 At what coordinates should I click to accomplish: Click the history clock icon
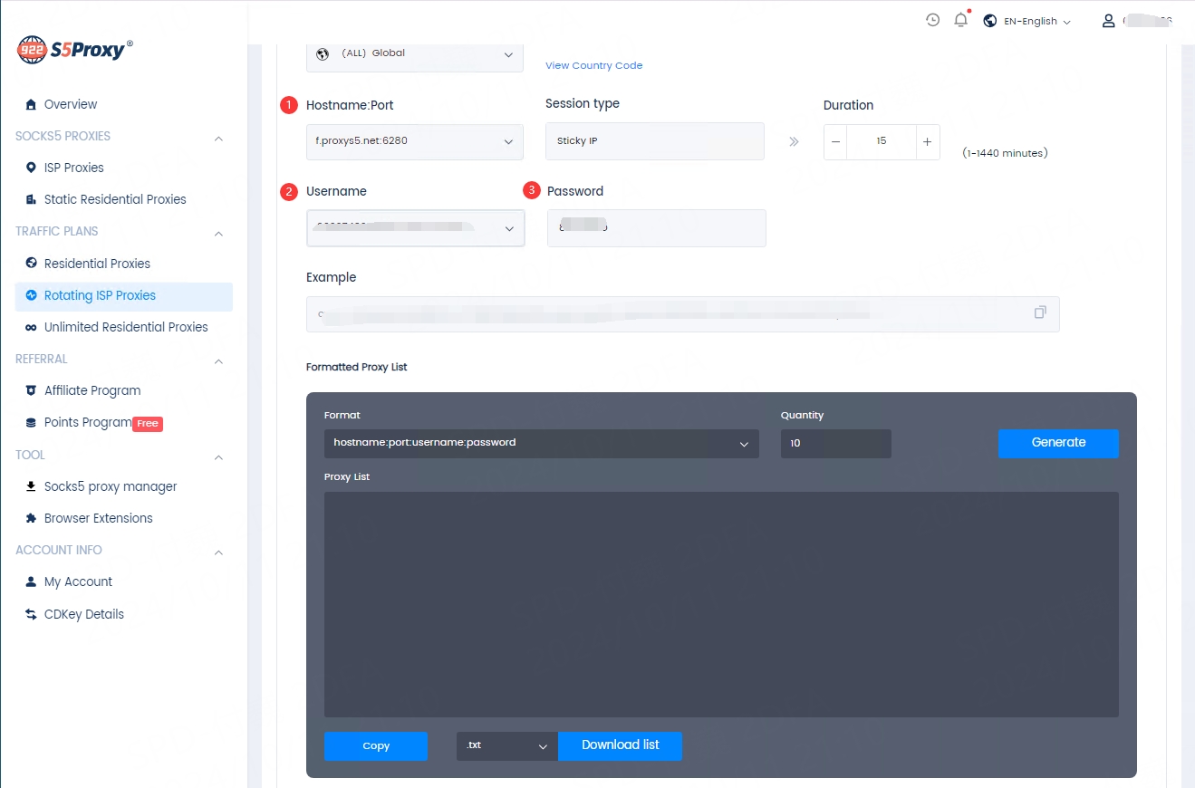coord(932,20)
